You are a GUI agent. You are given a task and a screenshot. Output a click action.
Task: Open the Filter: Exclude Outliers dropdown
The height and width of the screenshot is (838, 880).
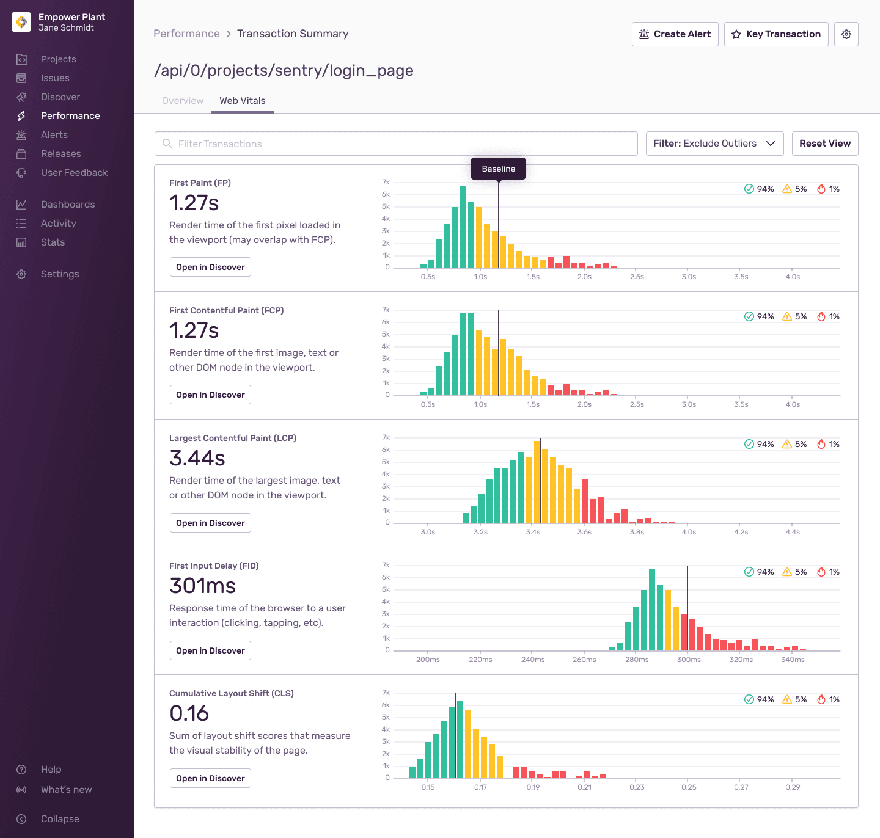click(x=714, y=144)
